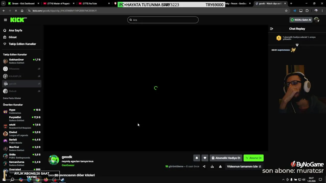
Task: Open Baboli channel
Action: click(22, 91)
